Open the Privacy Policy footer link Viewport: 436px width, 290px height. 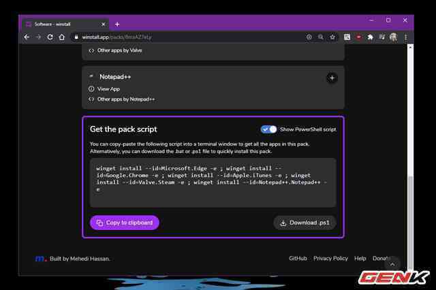(x=330, y=258)
